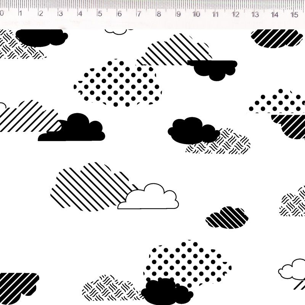Click the ruler number "7"
Image resolution: width=305 pixels, height=305 pixels.
(139, 14)
